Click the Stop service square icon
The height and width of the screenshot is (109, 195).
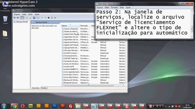pyautogui.click(x=49, y=18)
